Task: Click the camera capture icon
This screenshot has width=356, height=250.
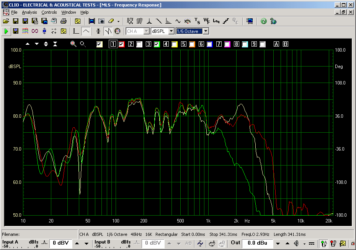Action: tap(101, 21)
